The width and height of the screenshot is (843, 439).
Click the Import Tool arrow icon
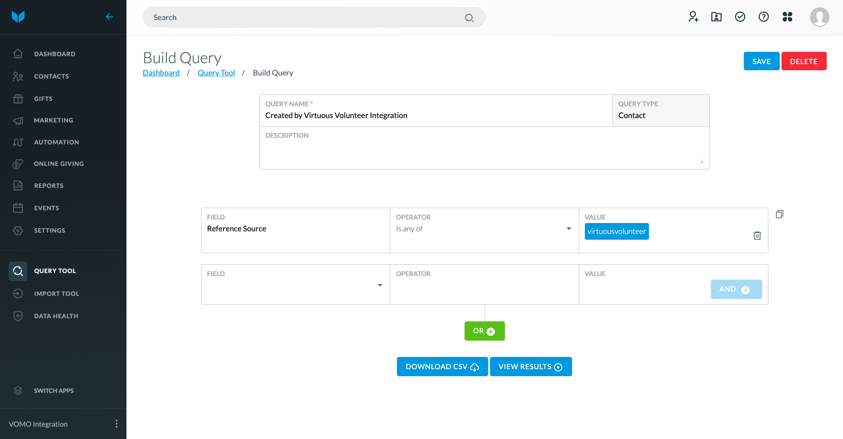(18, 294)
